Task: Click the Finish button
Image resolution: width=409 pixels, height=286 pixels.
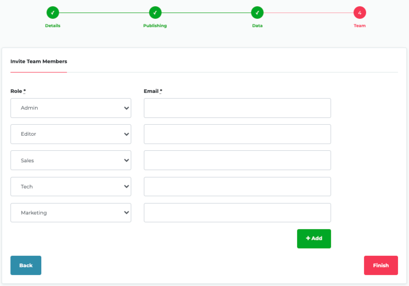Action: pyautogui.click(x=381, y=266)
